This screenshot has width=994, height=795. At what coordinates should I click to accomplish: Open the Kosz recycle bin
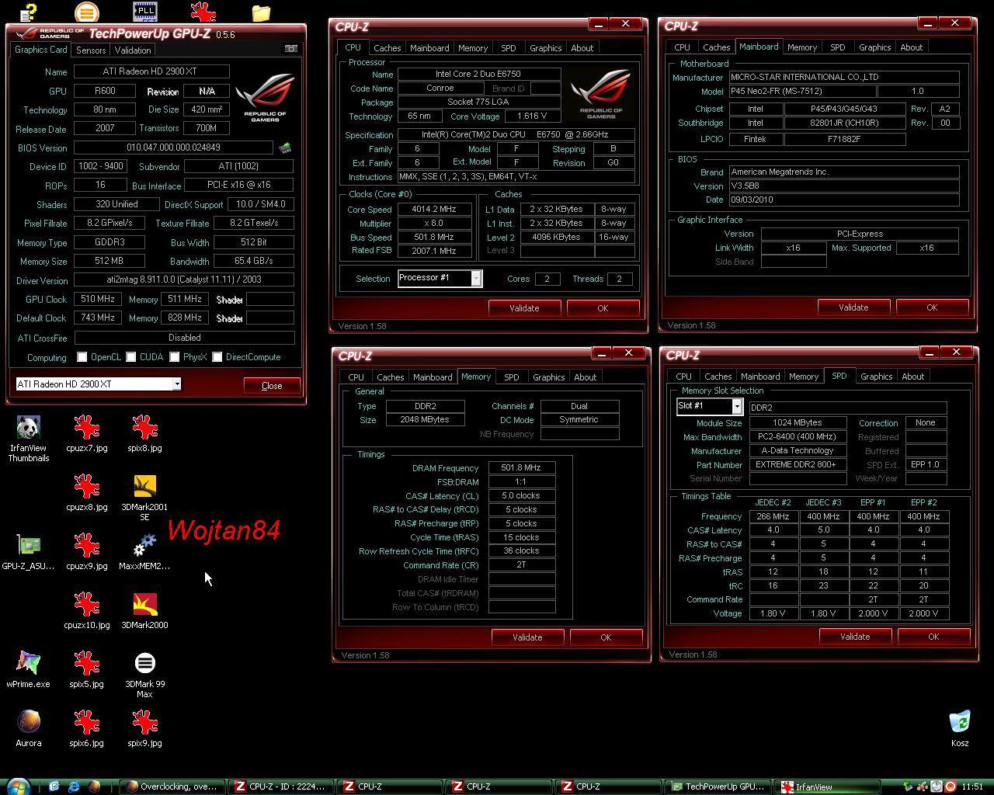click(x=960, y=729)
